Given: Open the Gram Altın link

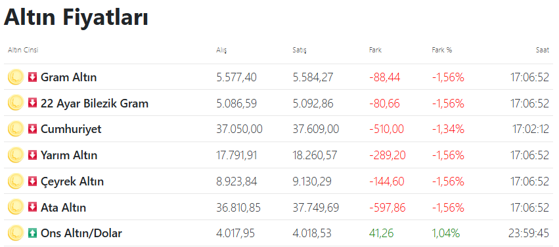Looking at the screenshot, I should point(68,77).
